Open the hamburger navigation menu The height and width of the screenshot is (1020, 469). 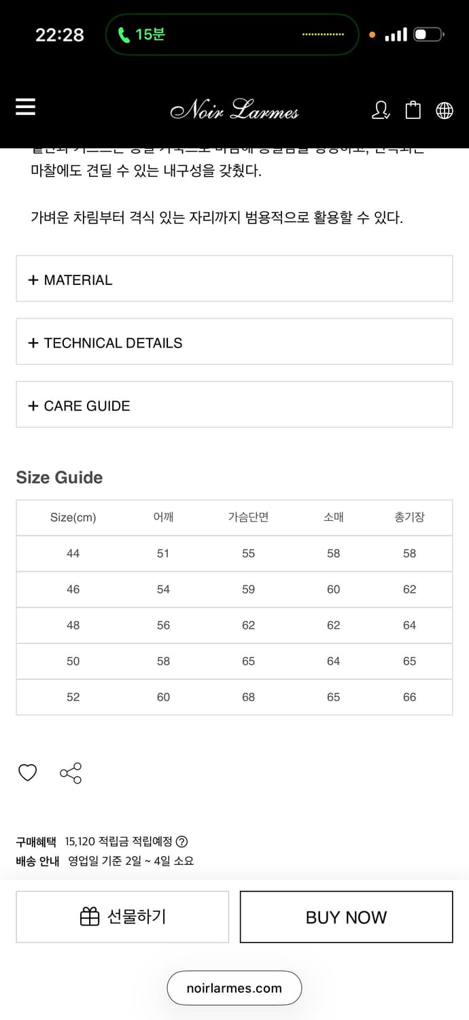[25, 107]
